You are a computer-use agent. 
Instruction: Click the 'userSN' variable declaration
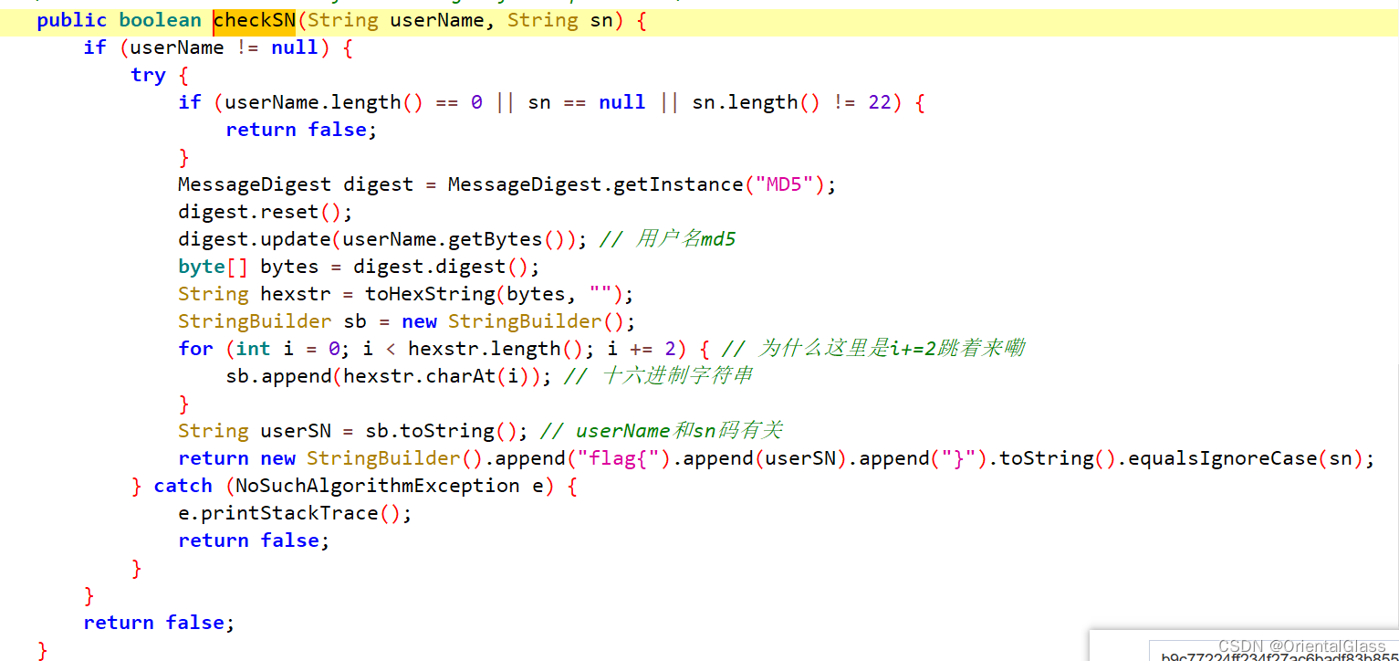[x=296, y=432]
